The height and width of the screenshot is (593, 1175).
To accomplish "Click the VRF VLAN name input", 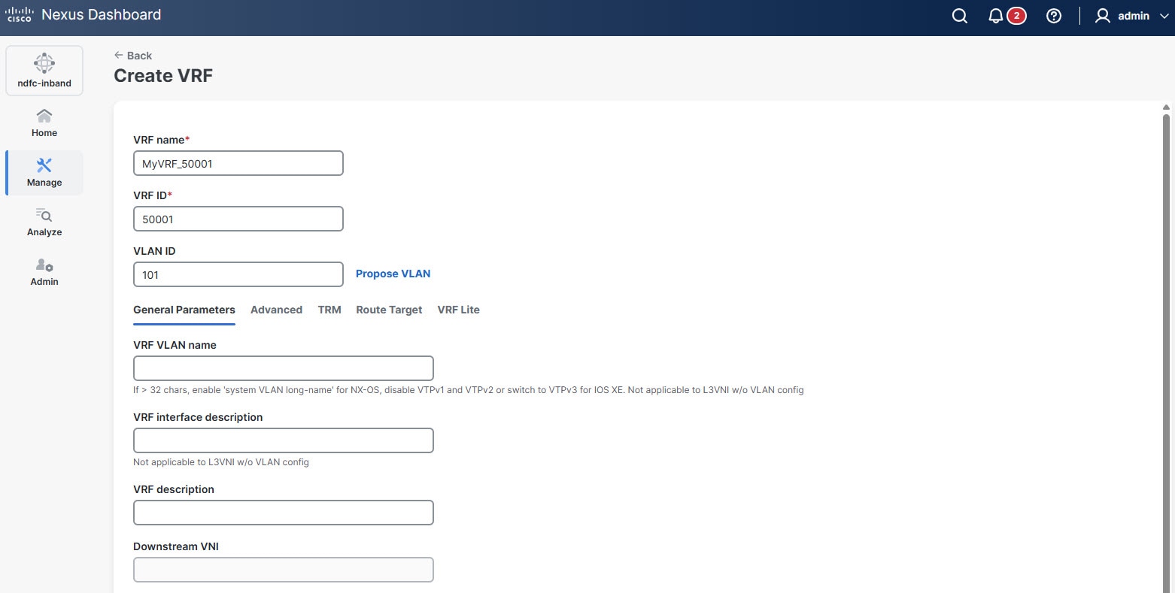I will pyautogui.click(x=284, y=368).
